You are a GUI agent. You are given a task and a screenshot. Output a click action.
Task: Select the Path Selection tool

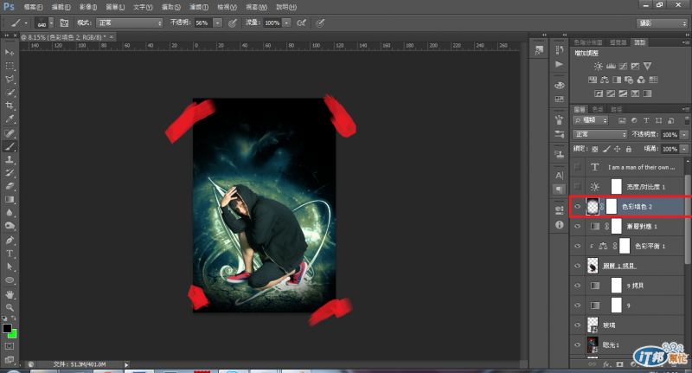10,267
